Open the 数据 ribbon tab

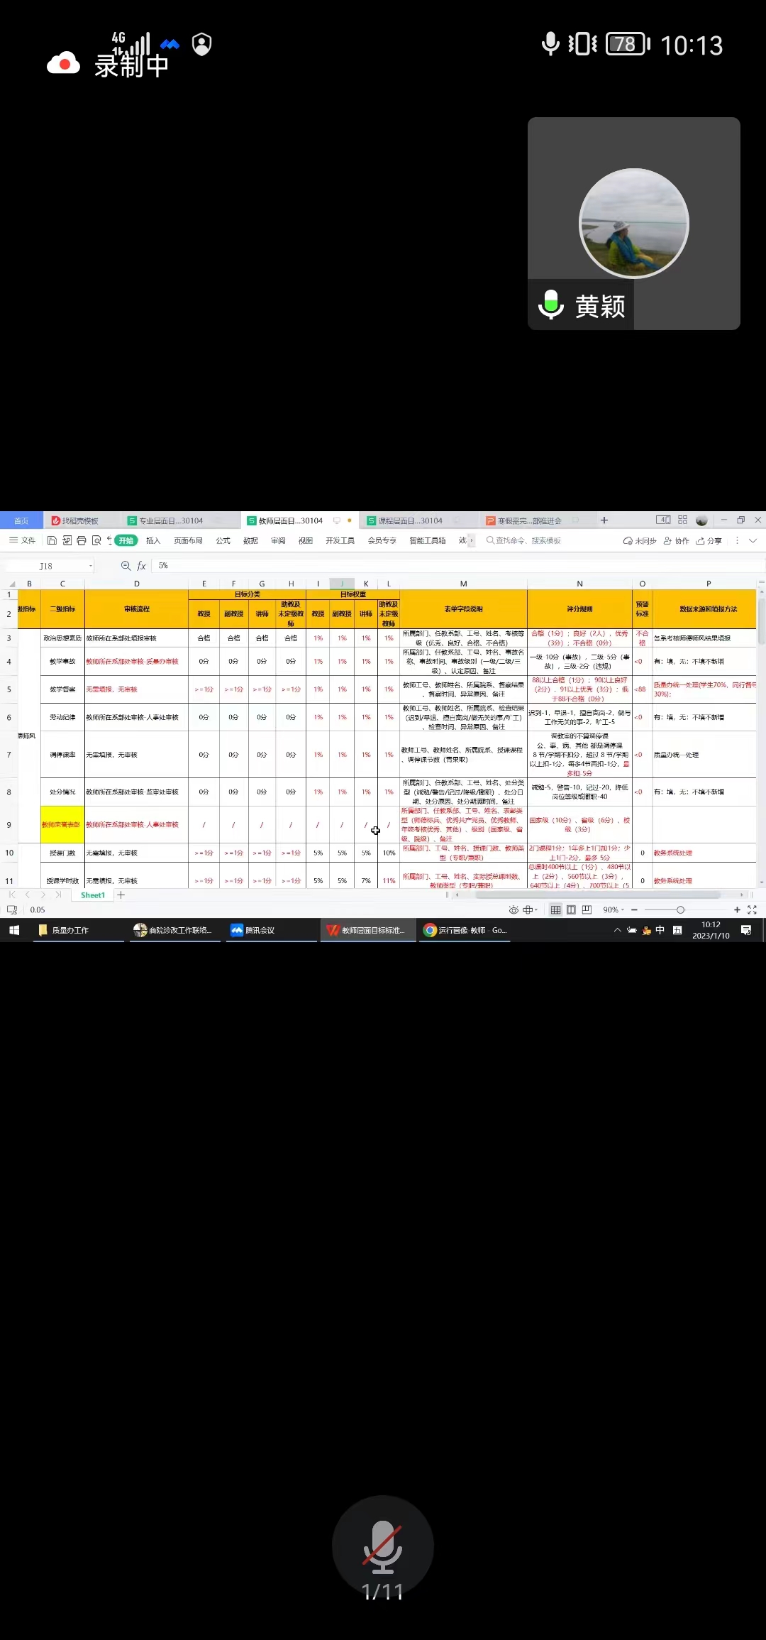click(x=250, y=540)
